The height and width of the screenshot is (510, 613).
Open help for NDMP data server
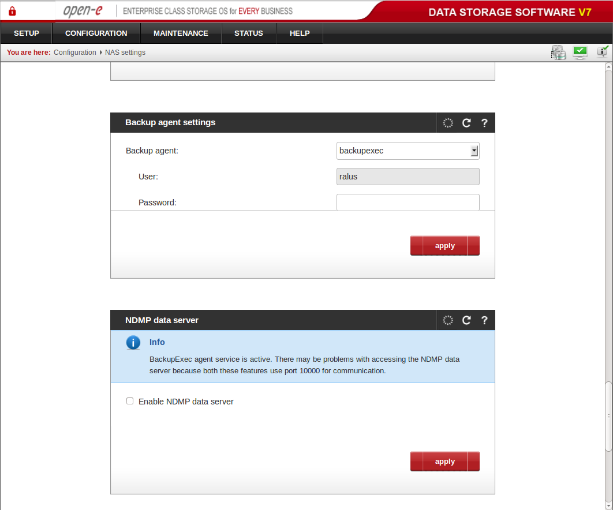tap(484, 320)
